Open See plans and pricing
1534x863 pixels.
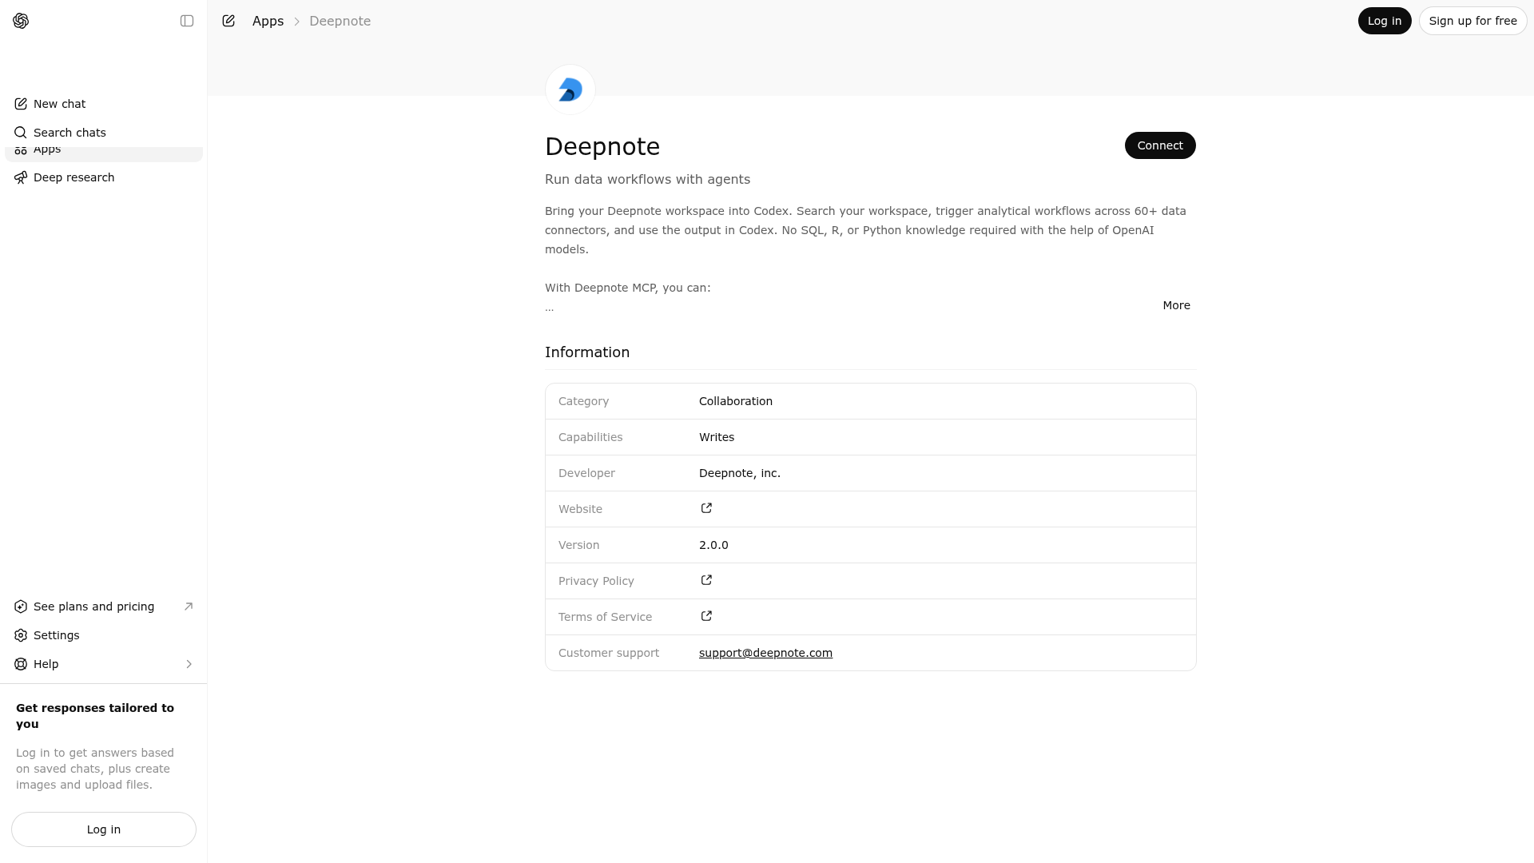[104, 606]
